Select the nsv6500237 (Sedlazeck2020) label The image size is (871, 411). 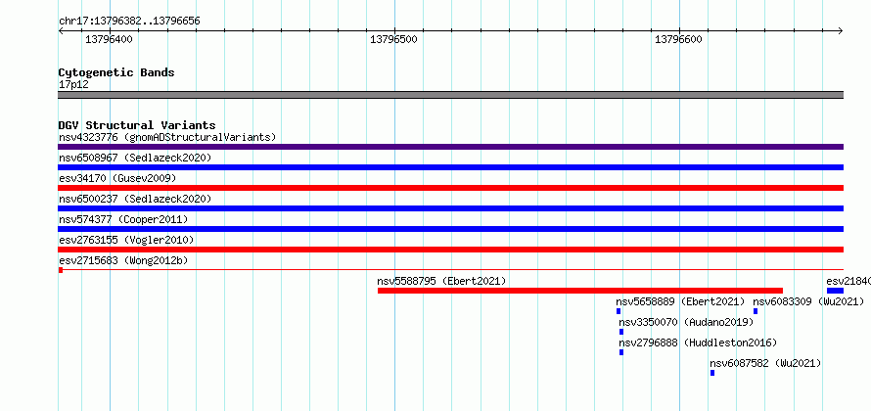tap(135, 199)
